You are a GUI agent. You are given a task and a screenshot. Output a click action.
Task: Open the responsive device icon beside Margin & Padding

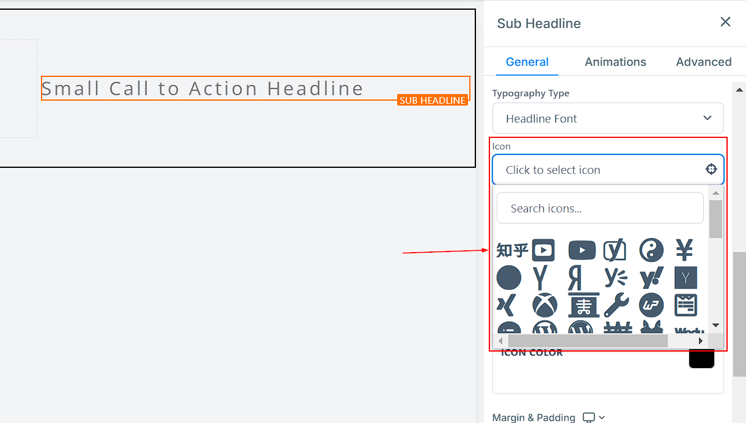tap(588, 418)
